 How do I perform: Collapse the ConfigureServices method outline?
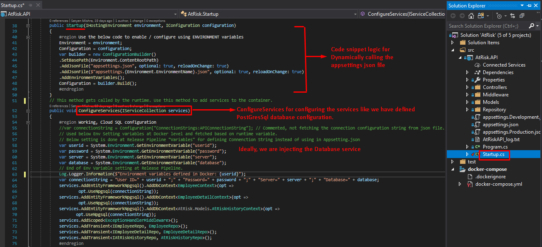[x=28, y=111]
